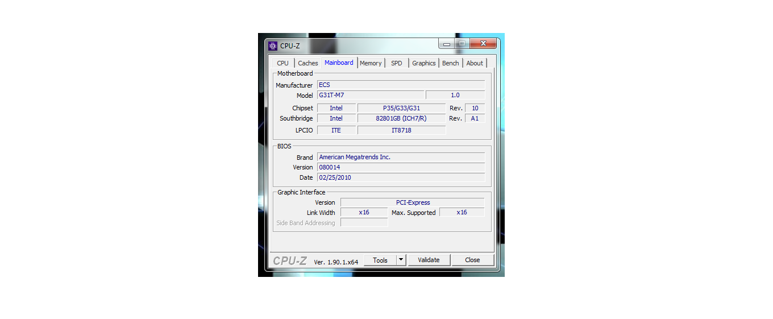
Task: Click the Manufacturer field showing ECS
Action: 401,85
